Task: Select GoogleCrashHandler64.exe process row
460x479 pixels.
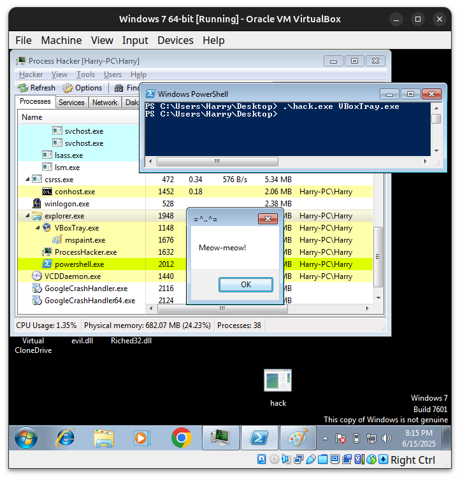Action: (195, 300)
